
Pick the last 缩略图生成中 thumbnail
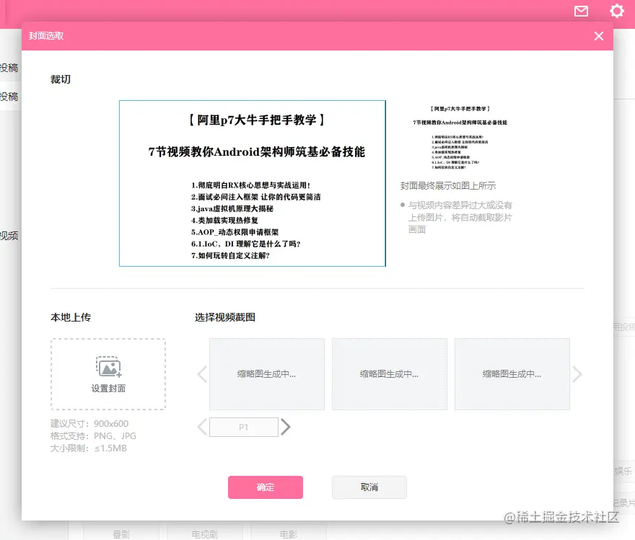(x=512, y=374)
